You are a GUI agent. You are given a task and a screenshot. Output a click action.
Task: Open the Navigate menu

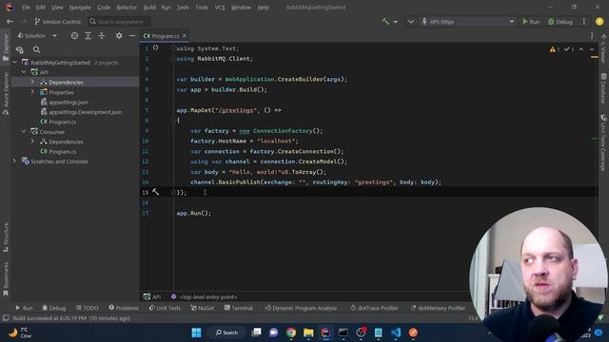pyautogui.click(x=80, y=8)
